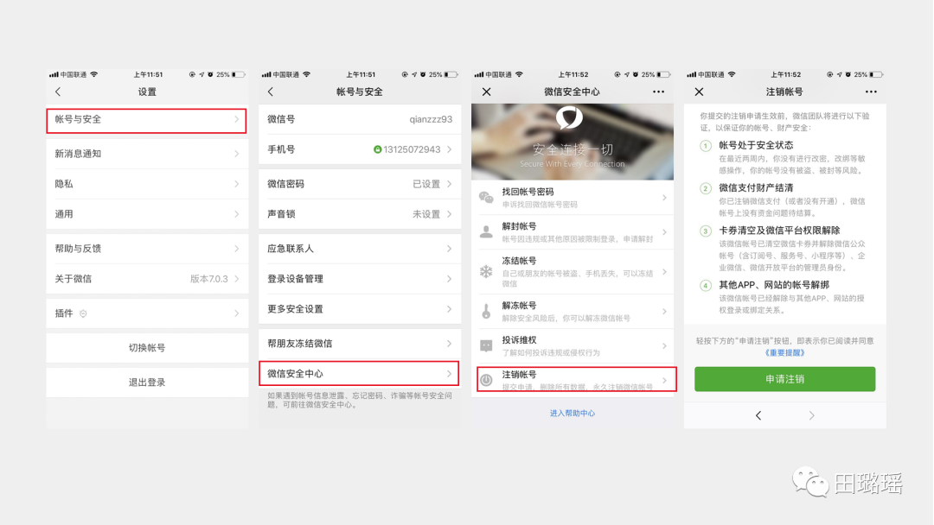This screenshot has width=934, height=525.
Task: Tap the 解冻帐号 thermometer icon
Action: [487, 311]
